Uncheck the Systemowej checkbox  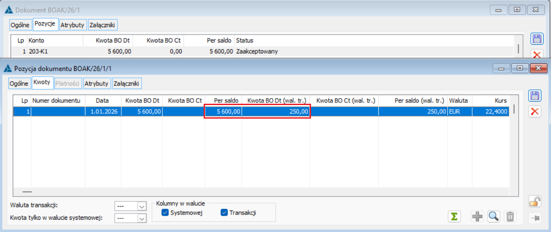(165, 213)
